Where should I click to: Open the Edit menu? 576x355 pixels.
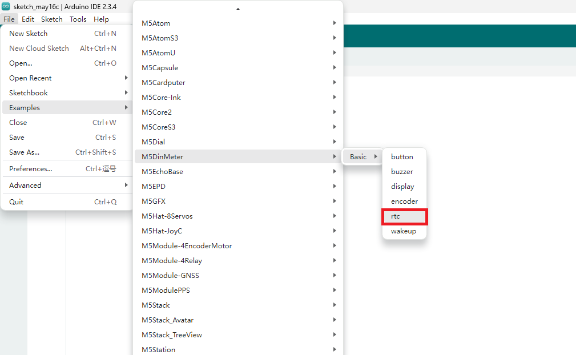pos(28,19)
